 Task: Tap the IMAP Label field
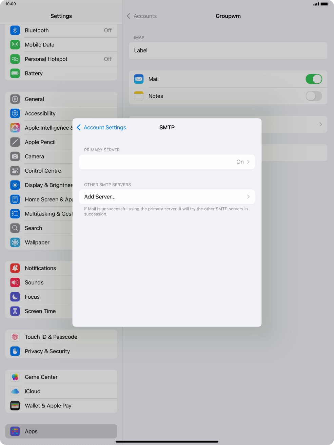click(228, 50)
